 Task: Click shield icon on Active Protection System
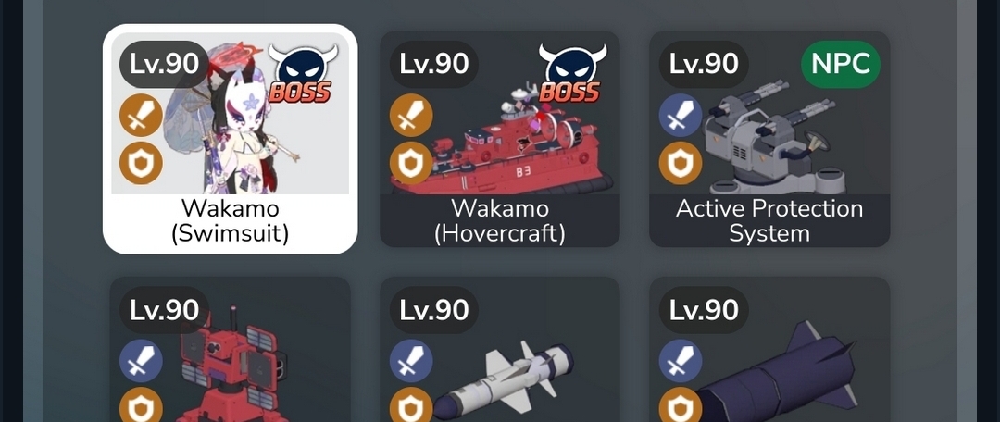[x=681, y=163]
